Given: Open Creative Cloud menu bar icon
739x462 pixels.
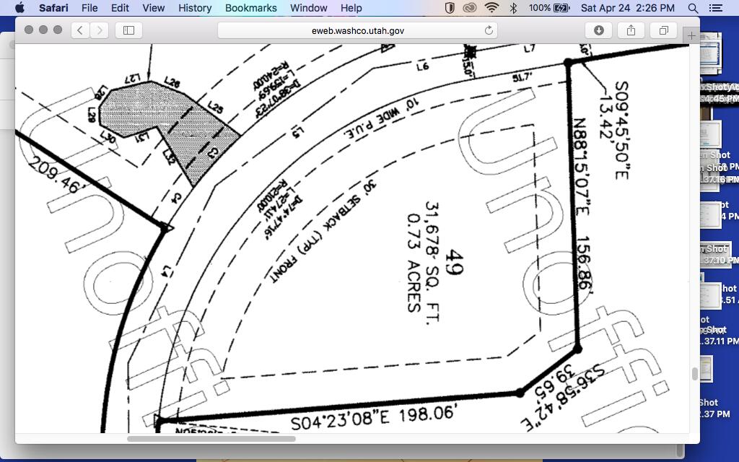Looking at the screenshot, I should tap(469, 7).
